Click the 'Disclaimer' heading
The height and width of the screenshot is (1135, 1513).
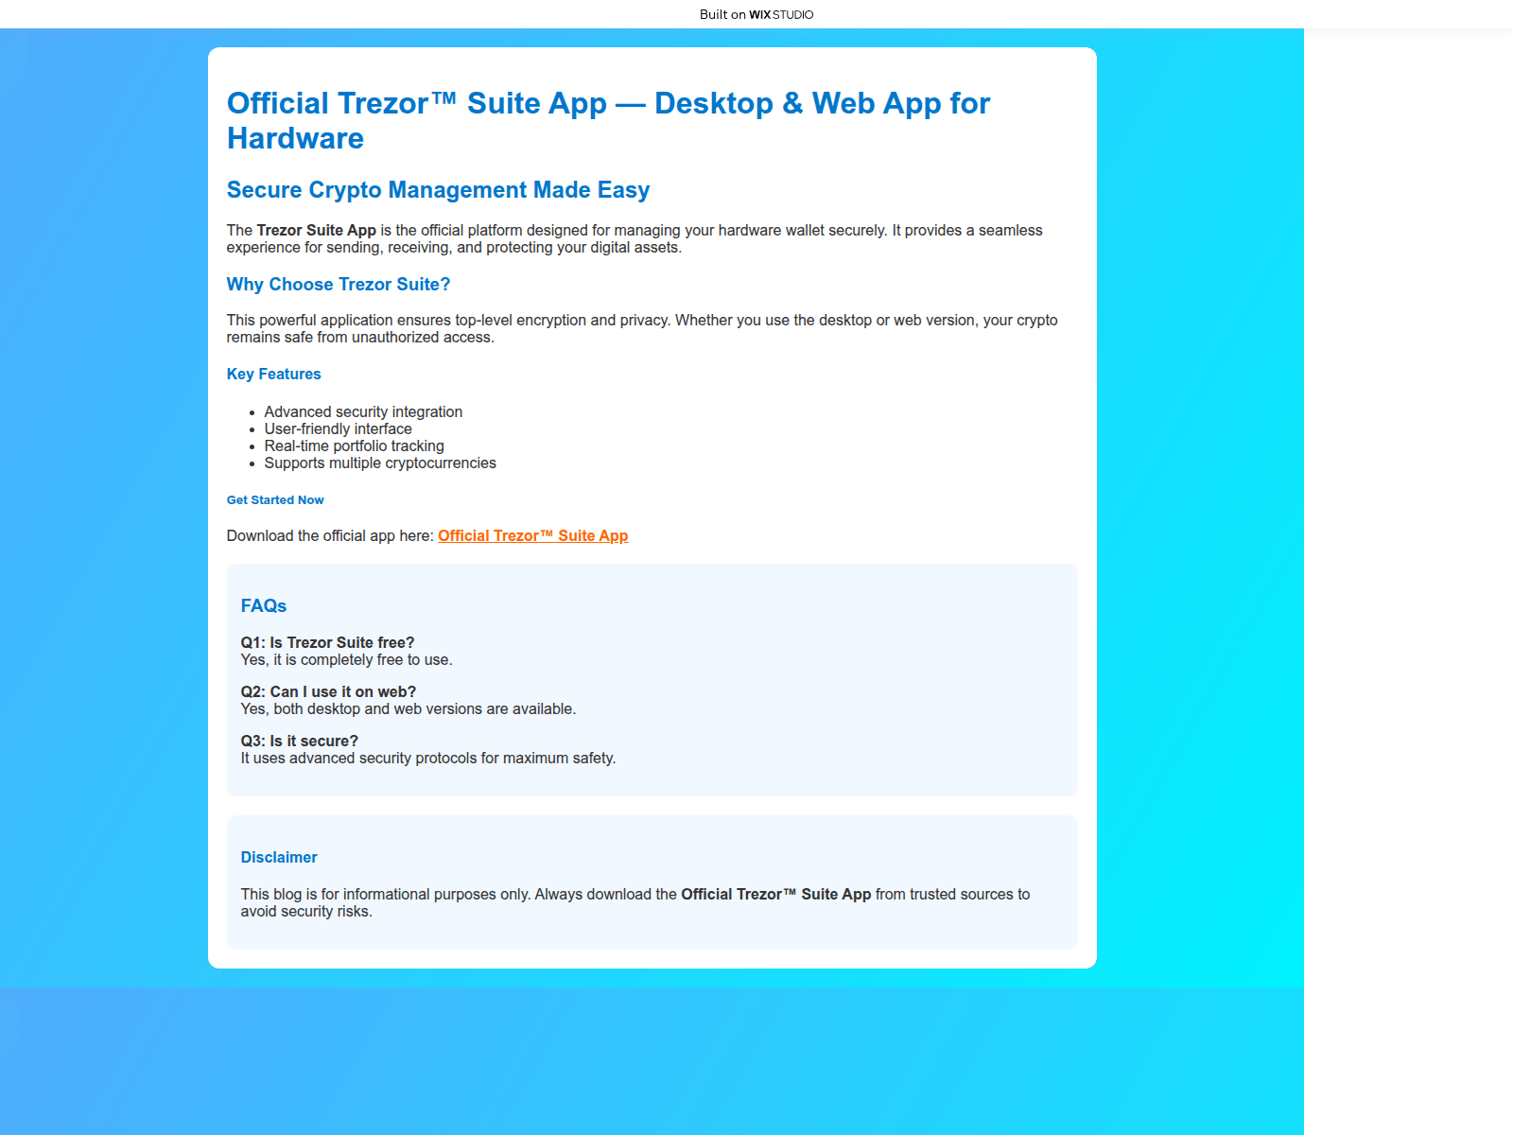[x=279, y=858]
